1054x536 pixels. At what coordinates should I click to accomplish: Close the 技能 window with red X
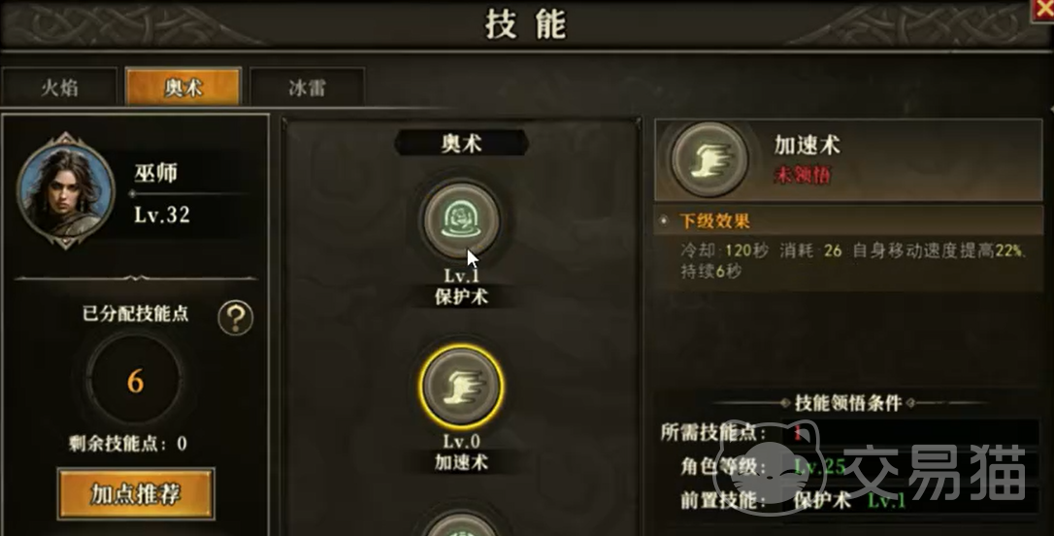[x=1043, y=10]
